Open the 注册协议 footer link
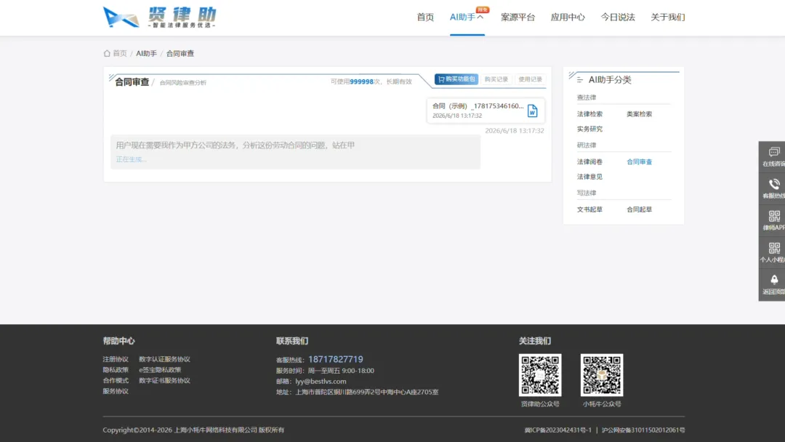The width and height of the screenshot is (785, 442). point(116,359)
